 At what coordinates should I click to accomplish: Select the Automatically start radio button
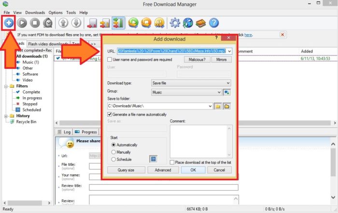pyautogui.click(x=113, y=145)
